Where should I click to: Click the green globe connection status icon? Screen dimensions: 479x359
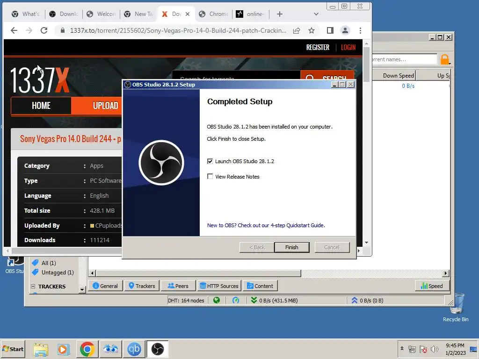point(217,301)
